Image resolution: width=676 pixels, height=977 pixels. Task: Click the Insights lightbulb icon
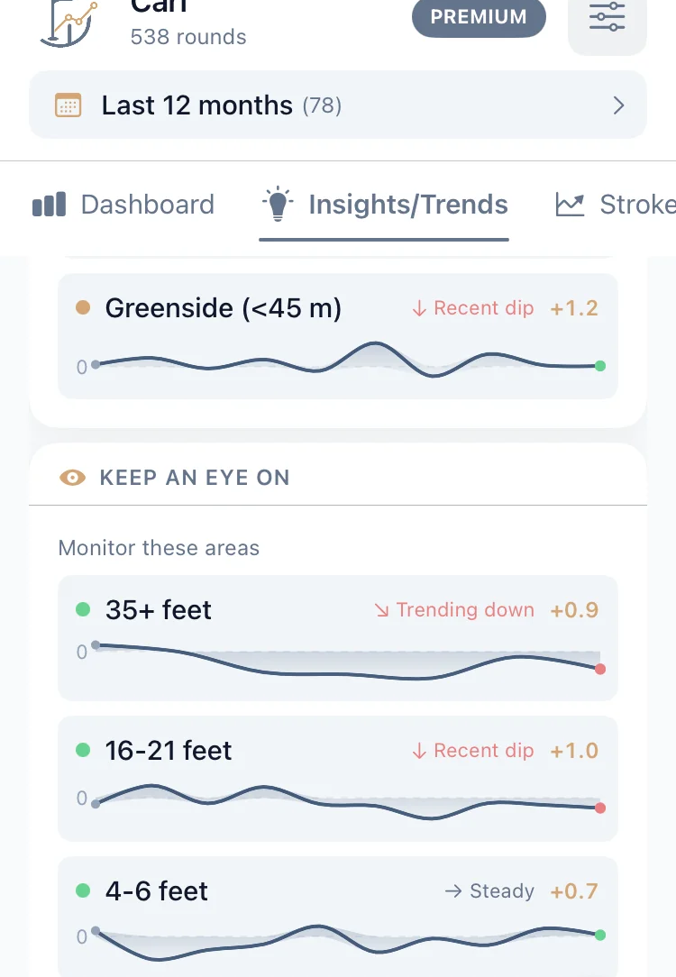[278, 205]
